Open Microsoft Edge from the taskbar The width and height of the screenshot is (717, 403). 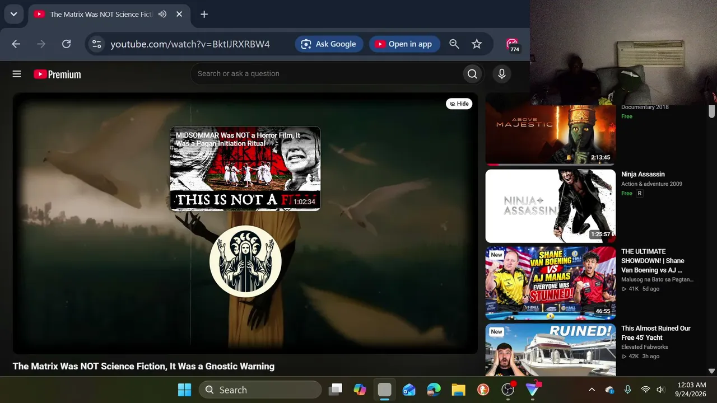pyautogui.click(x=434, y=390)
